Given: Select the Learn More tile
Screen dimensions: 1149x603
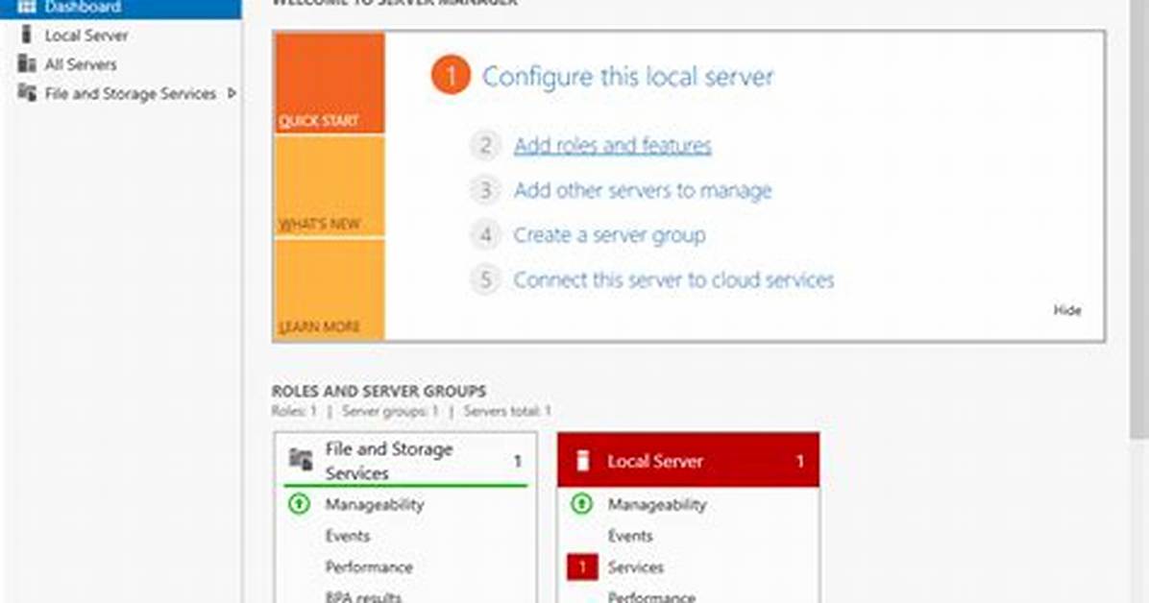Looking at the screenshot, I should click(329, 290).
